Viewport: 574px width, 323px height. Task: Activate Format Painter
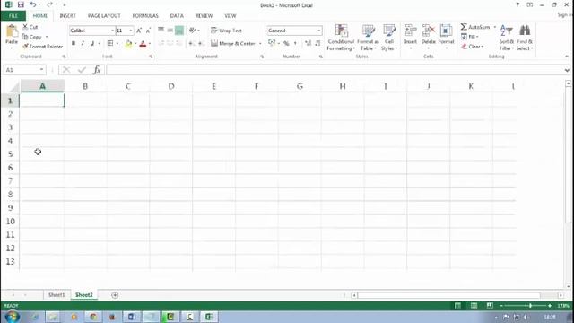point(42,47)
